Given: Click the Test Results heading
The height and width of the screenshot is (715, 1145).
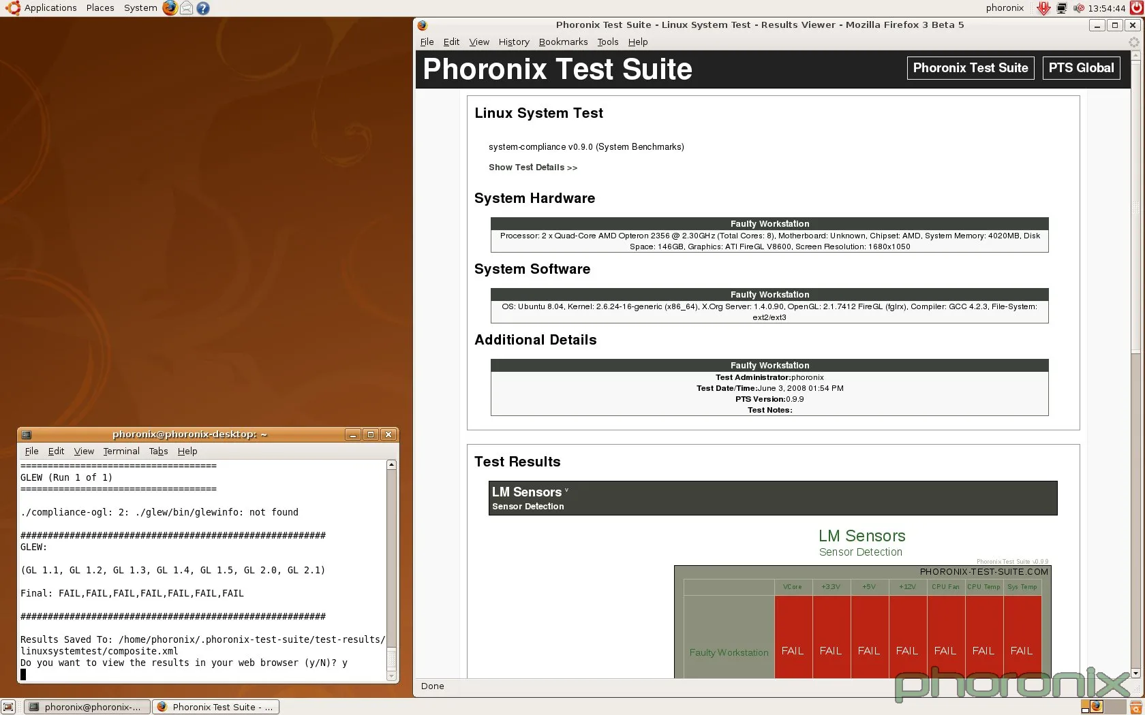Looking at the screenshot, I should point(517,462).
